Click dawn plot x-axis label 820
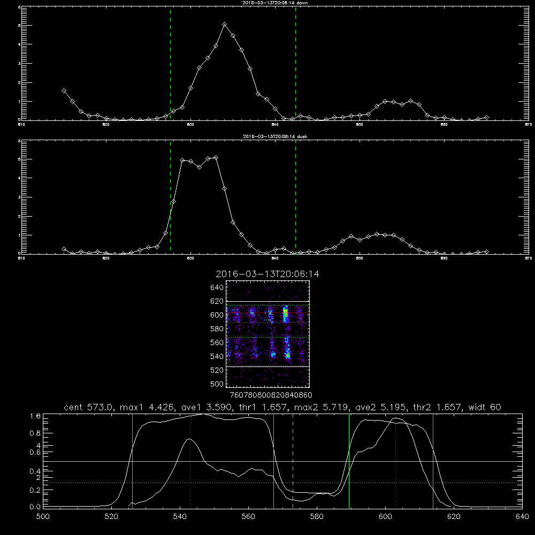The width and height of the screenshot is (535, 535). (106, 125)
